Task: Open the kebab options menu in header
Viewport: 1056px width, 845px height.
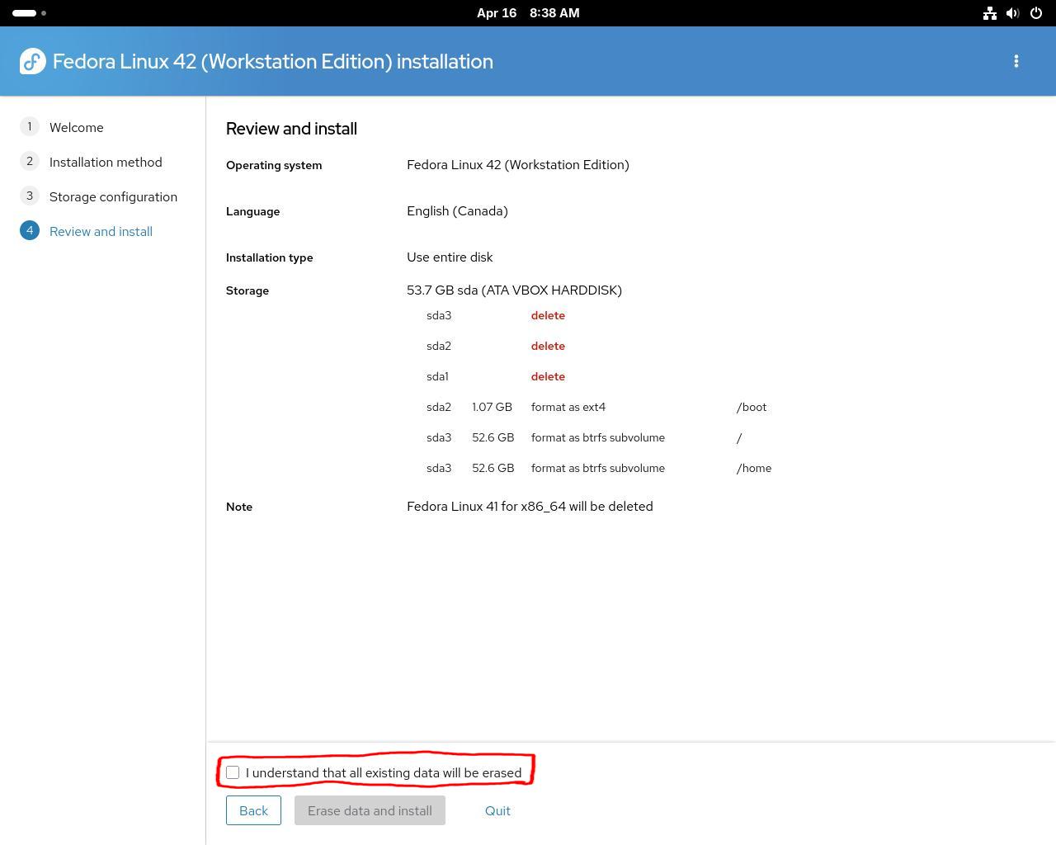Action: tap(1016, 61)
